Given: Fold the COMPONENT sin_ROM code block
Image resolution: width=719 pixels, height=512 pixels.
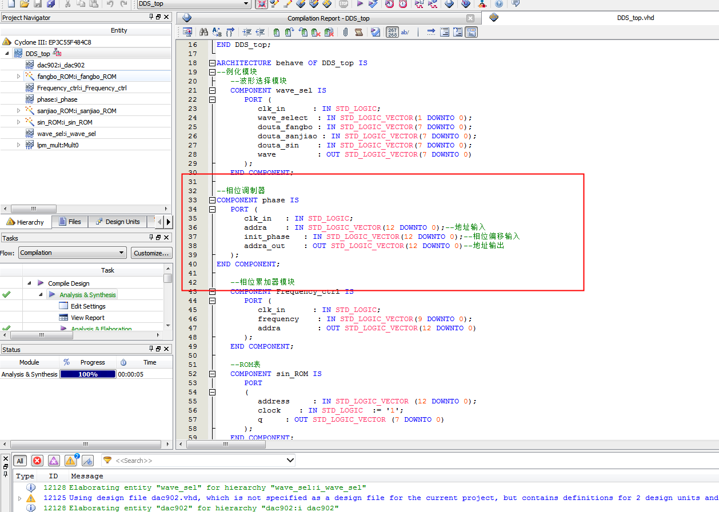Looking at the screenshot, I should [213, 374].
